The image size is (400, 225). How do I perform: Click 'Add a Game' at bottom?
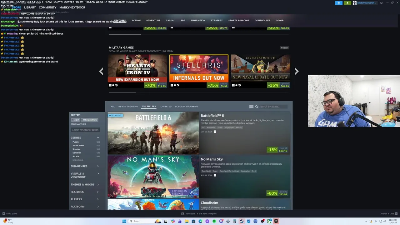[10, 214]
